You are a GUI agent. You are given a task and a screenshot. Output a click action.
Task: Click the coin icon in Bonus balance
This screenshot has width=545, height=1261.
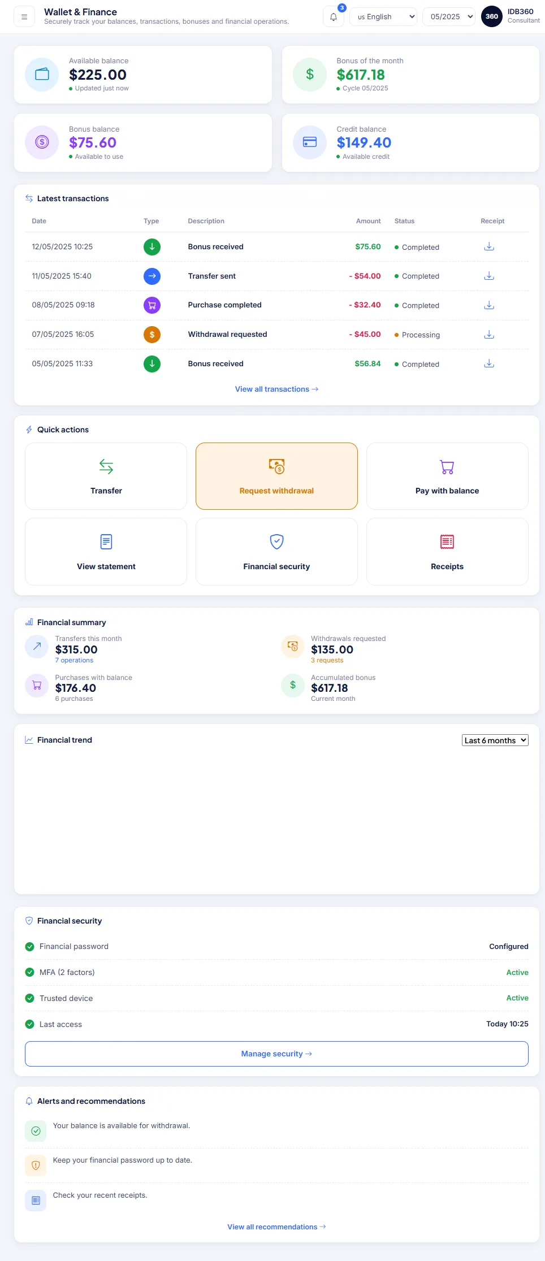click(42, 142)
